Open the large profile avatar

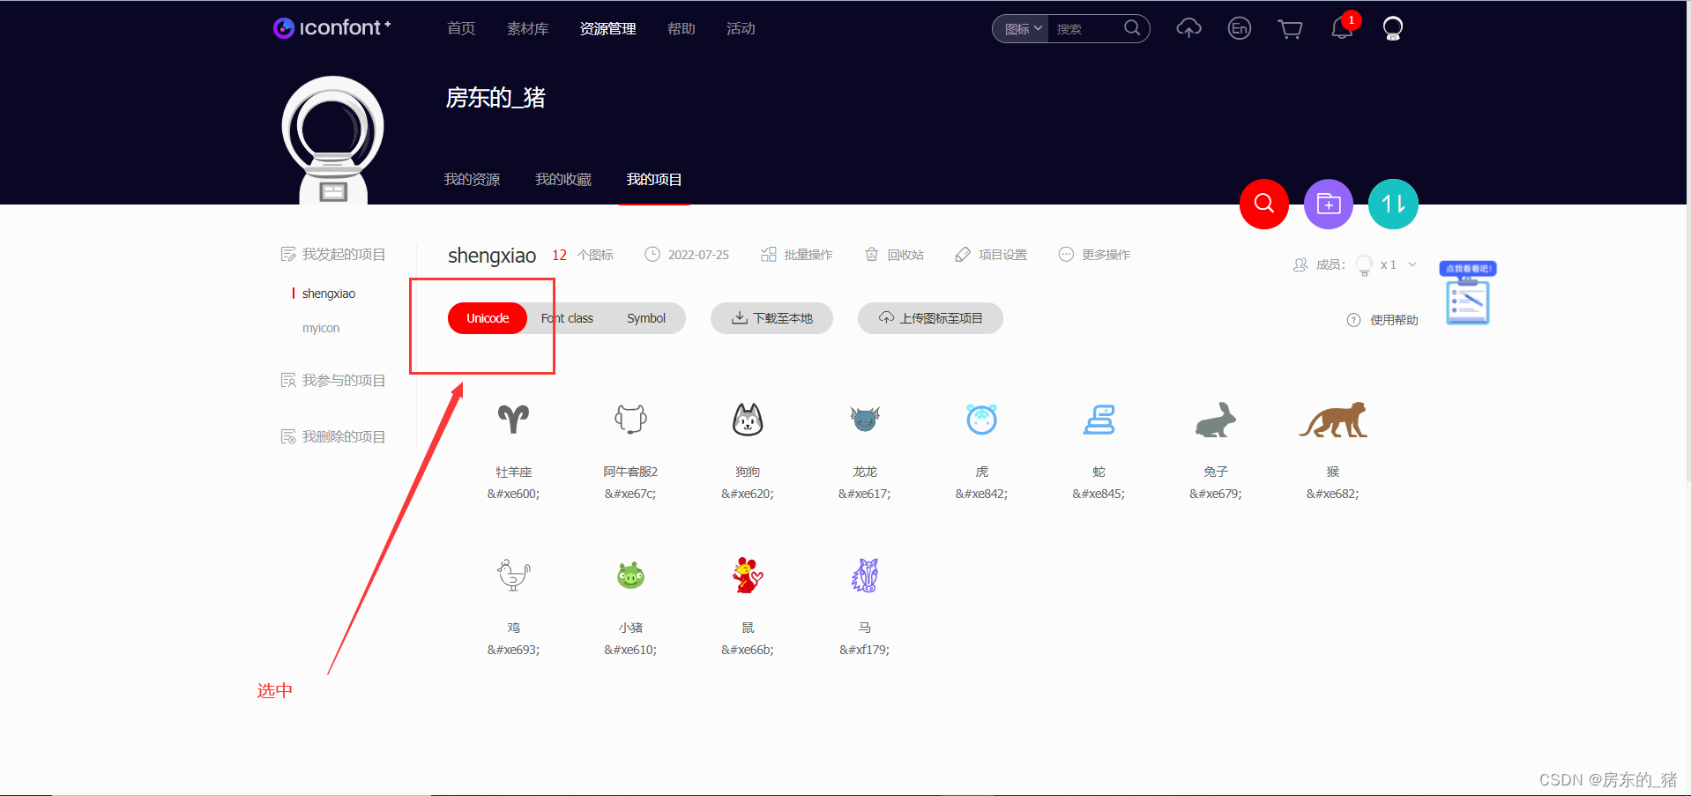[x=332, y=139]
